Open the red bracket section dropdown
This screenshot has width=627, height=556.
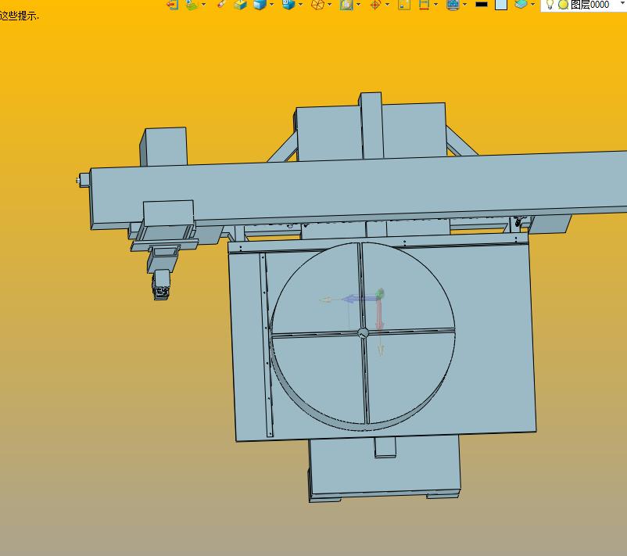(436, 5)
